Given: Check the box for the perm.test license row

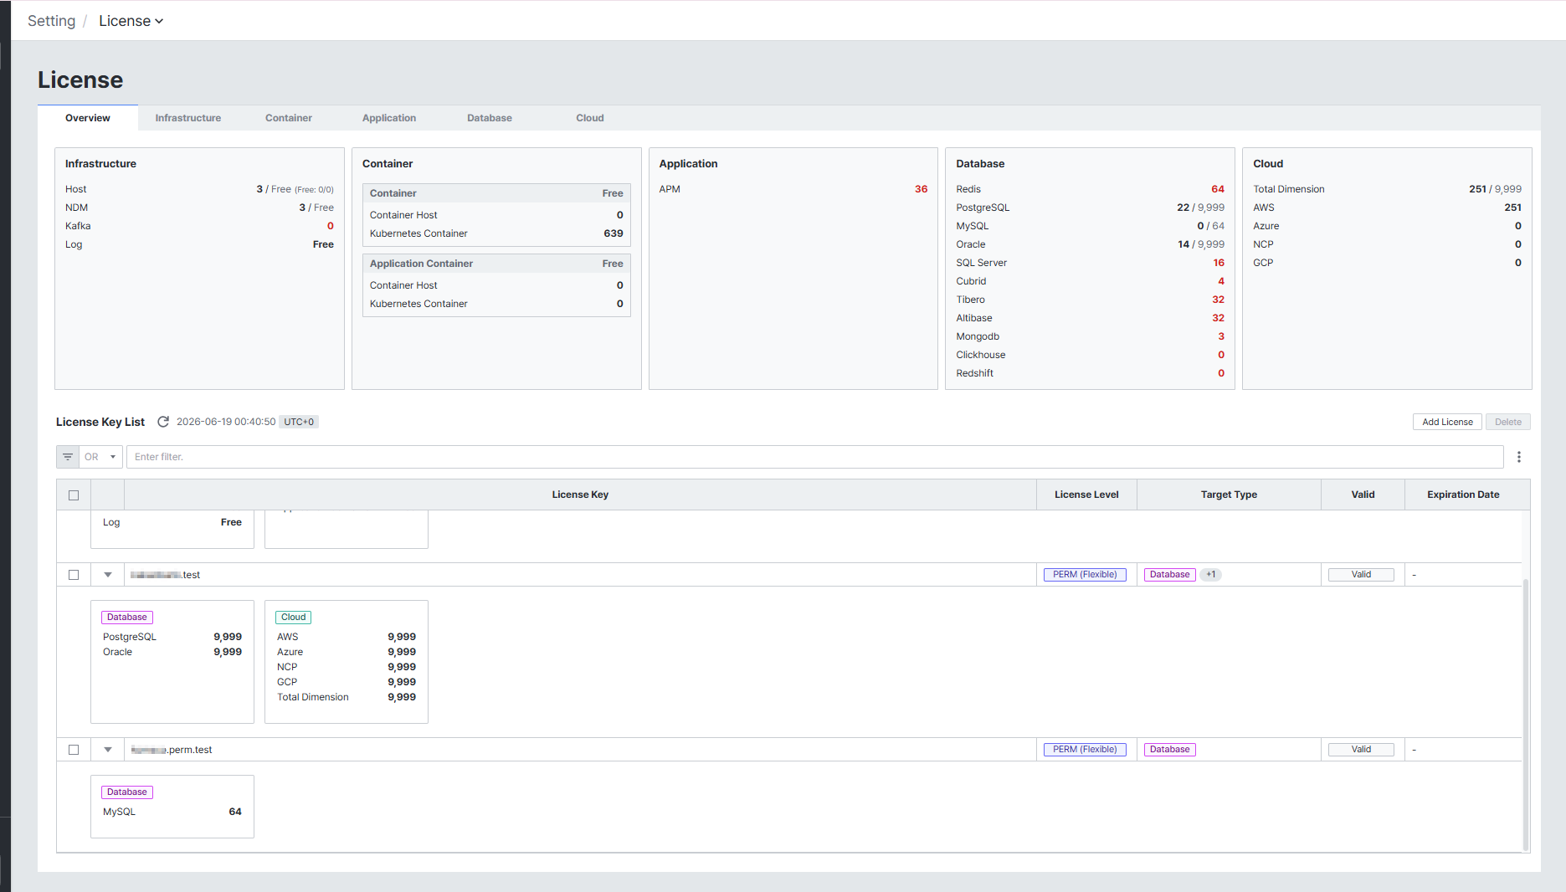Looking at the screenshot, I should point(74,750).
